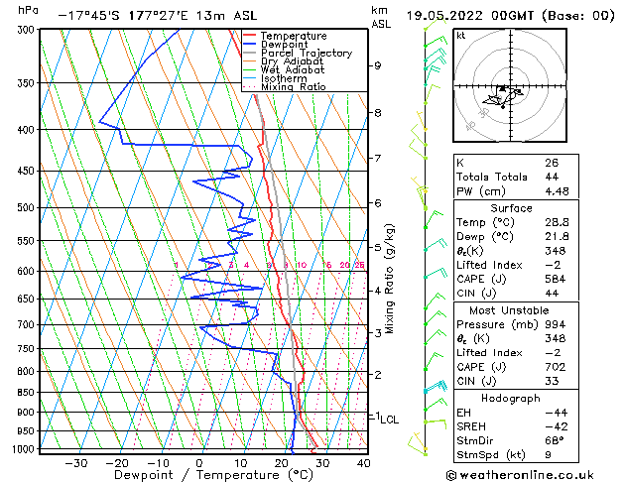Viewport: 624px width, 482px height.
Task: Click the '900' hPa pressure label
Action: [x=28, y=413]
